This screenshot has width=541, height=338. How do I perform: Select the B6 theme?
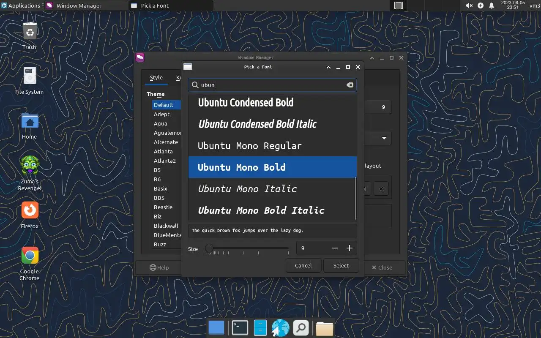167,179
